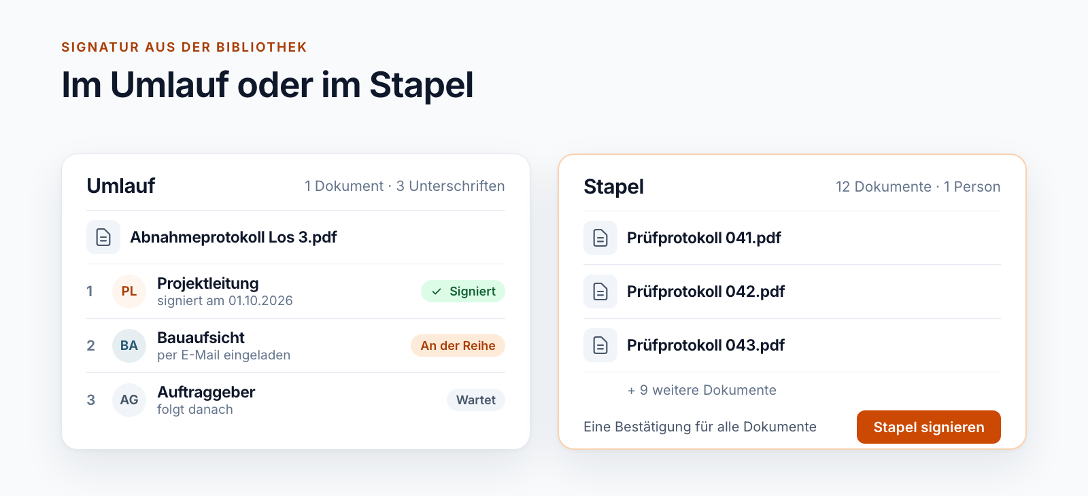This screenshot has height=496, width=1088.
Task: Click step number 2 in Umlauf list
Action: pyautogui.click(x=90, y=346)
